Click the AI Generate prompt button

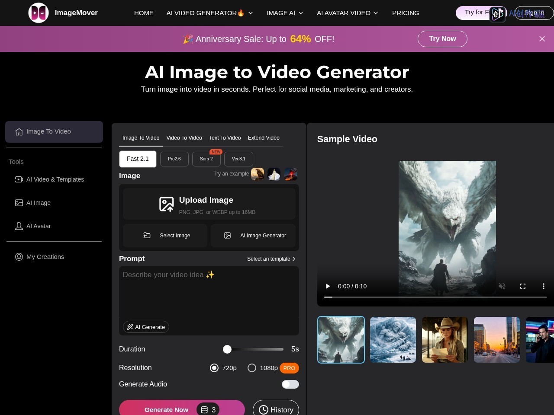[x=146, y=327]
